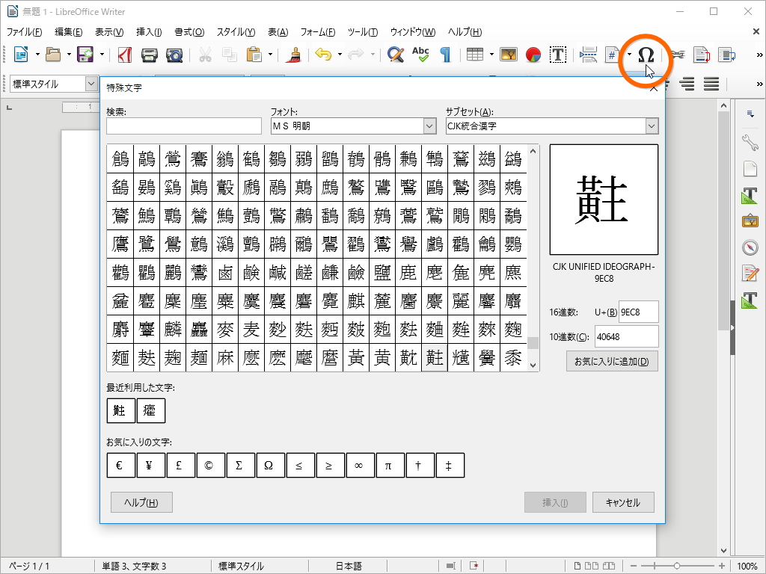Export the document as PDF
The height and width of the screenshot is (574, 766).
pyautogui.click(x=124, y=54)
